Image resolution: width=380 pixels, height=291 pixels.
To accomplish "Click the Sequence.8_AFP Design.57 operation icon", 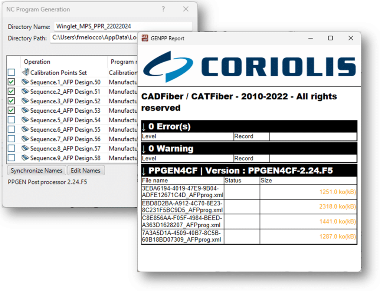I will tap(25, 148).
